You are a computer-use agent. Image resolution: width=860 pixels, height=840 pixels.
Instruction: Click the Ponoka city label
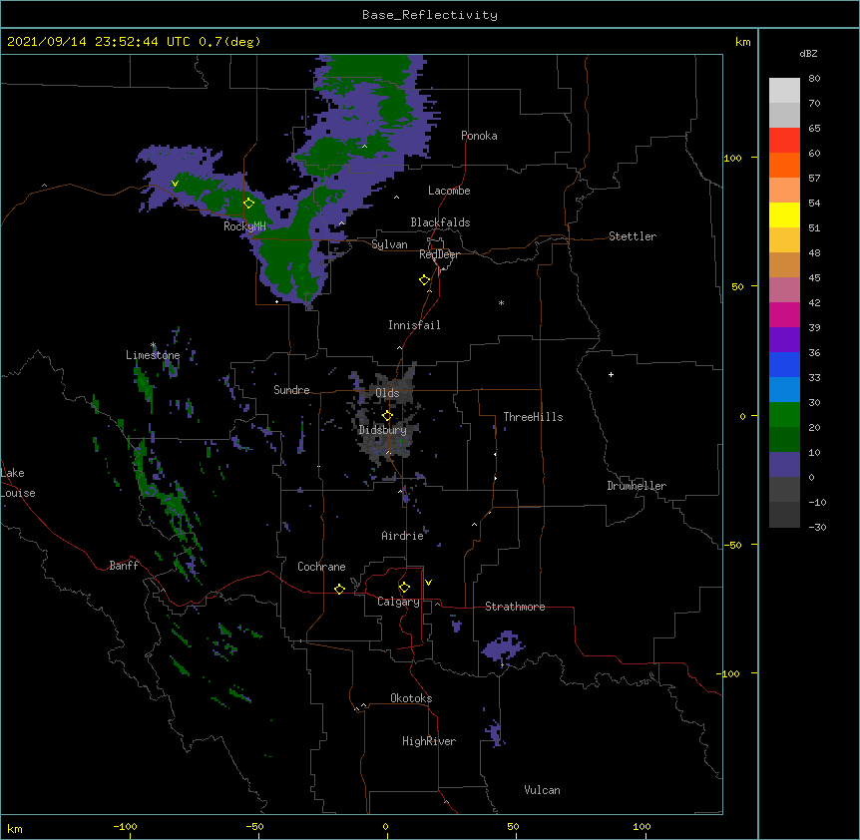479,136
